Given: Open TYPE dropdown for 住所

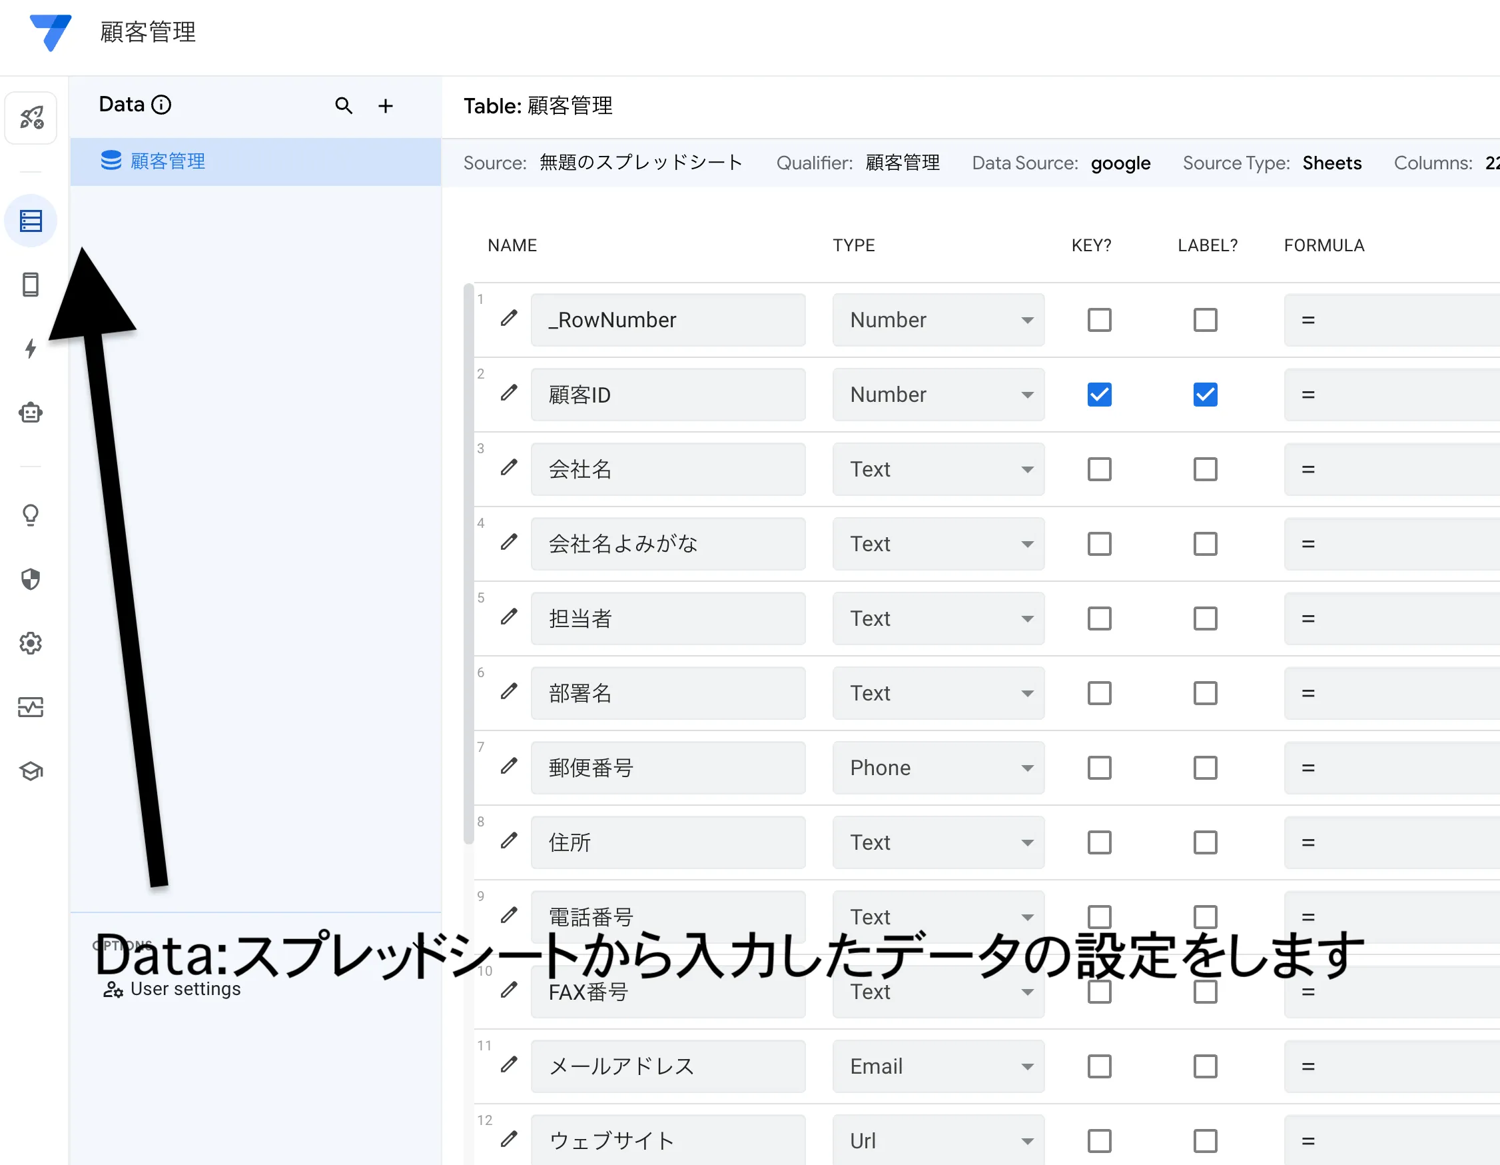Looking at the screenshot, I should [x=938, y=842].
